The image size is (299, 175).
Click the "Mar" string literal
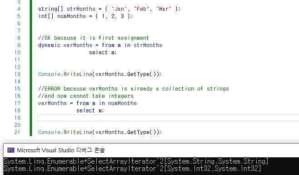(x=164, y=9)
